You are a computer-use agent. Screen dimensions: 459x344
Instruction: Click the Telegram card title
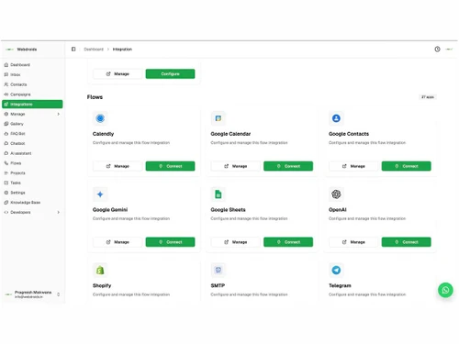tap(340, 285)
